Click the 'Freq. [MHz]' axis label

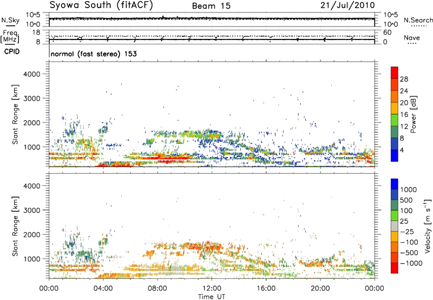point(10,36)
